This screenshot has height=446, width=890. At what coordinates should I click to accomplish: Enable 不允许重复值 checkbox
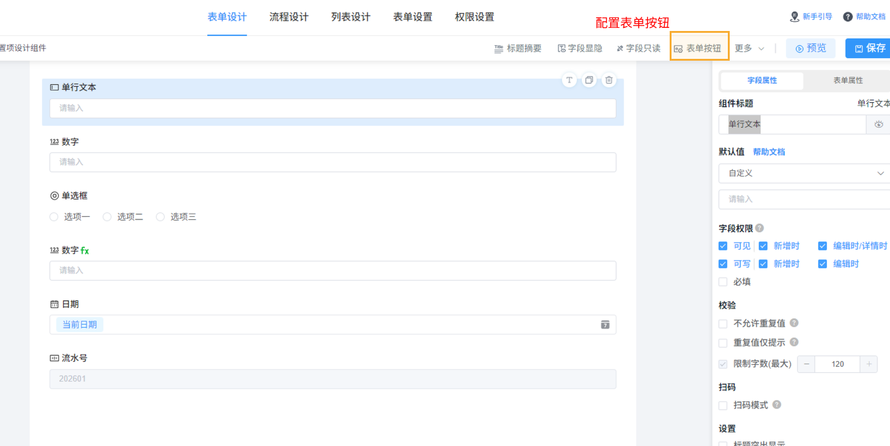723,323
